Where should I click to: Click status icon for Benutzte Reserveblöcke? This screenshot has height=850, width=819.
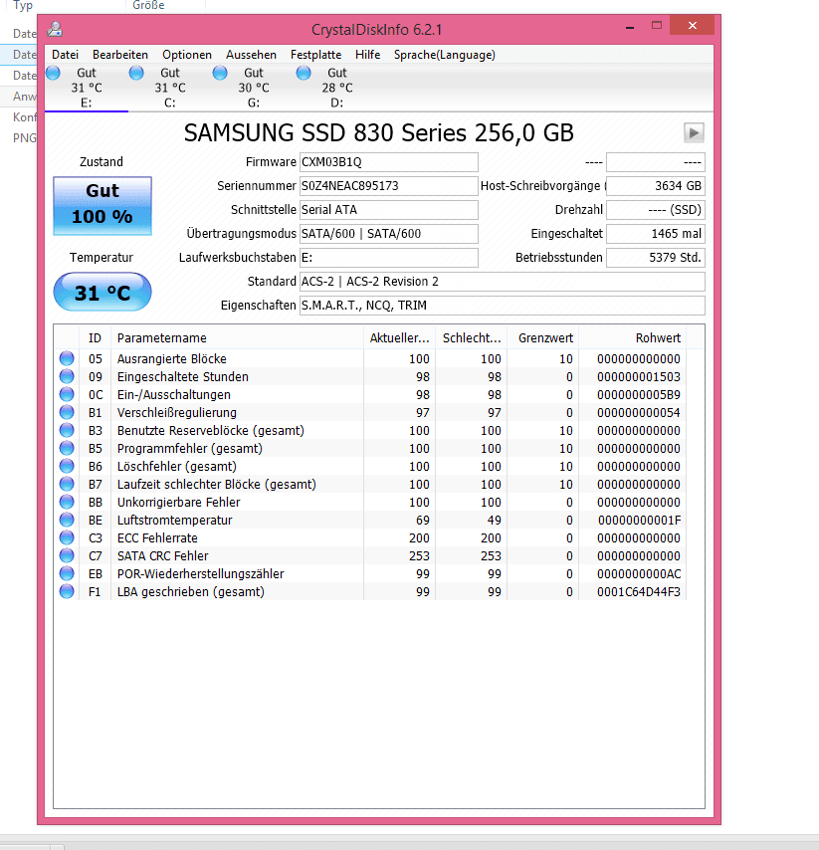(67, 430)
